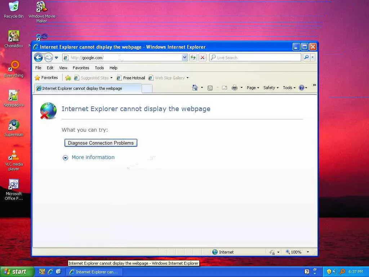Expand the zoom level dropdown arrow
This screenshot has width=369, height=277.
(308, 252)
